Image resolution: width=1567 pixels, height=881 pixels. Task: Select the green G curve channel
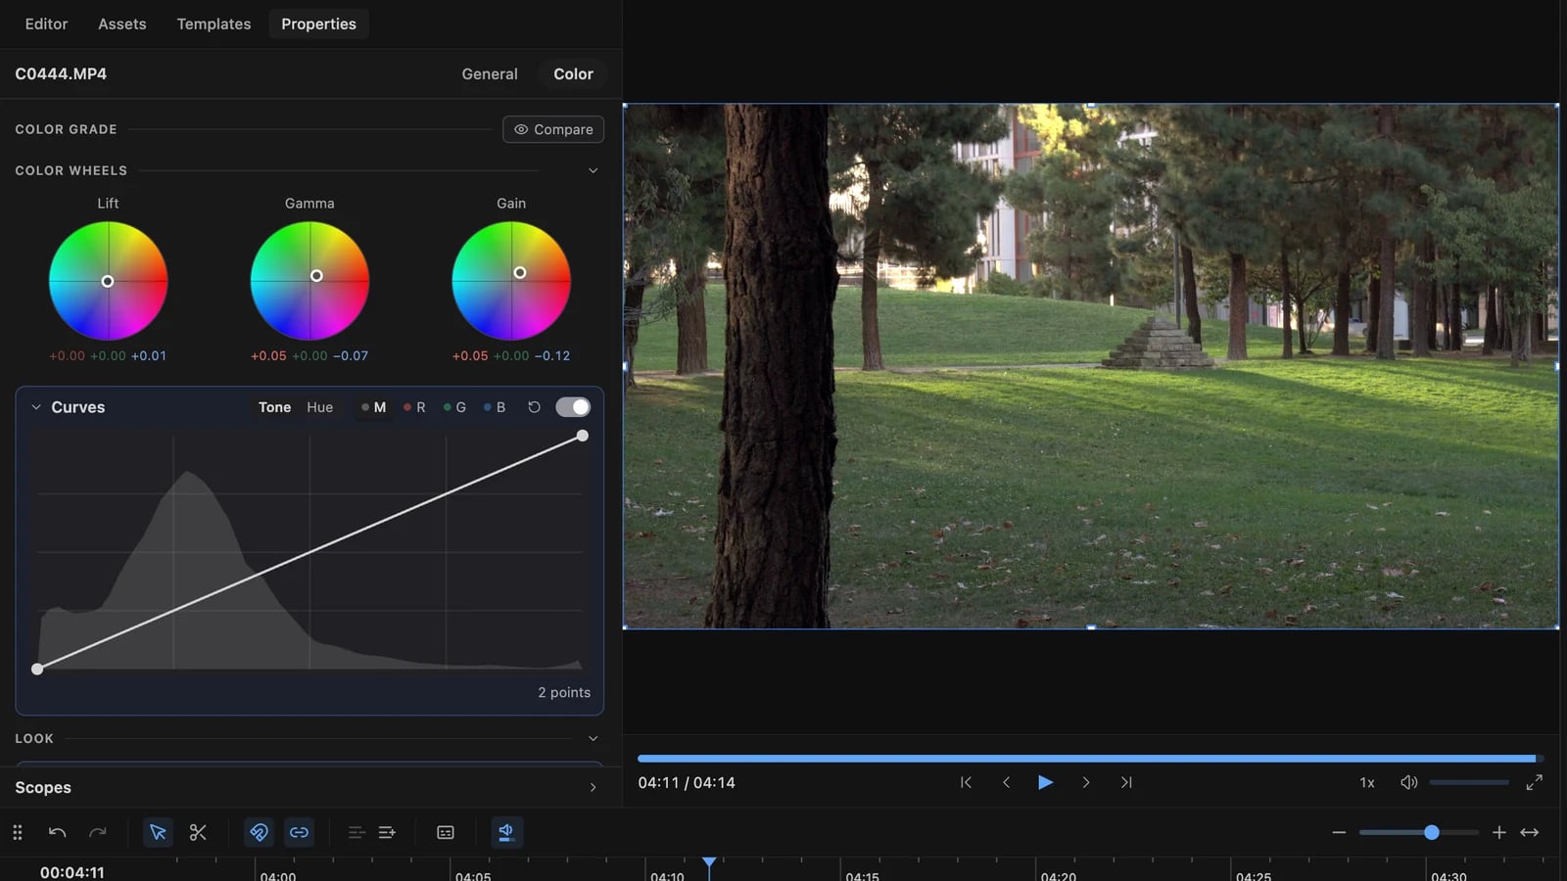tap(454, 407)
